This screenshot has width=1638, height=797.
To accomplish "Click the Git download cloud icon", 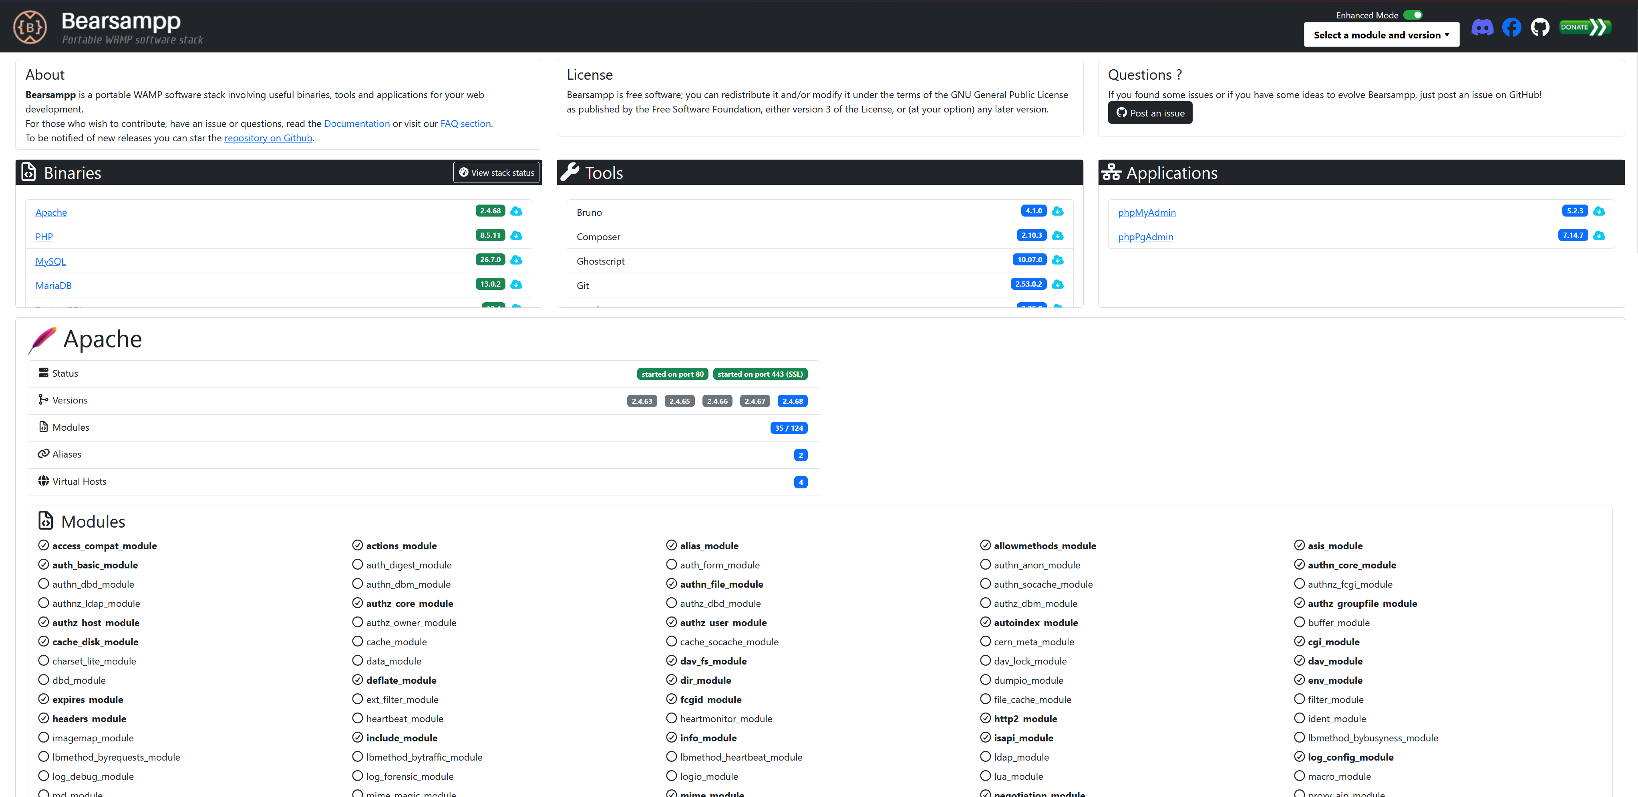I will 1057,284.
